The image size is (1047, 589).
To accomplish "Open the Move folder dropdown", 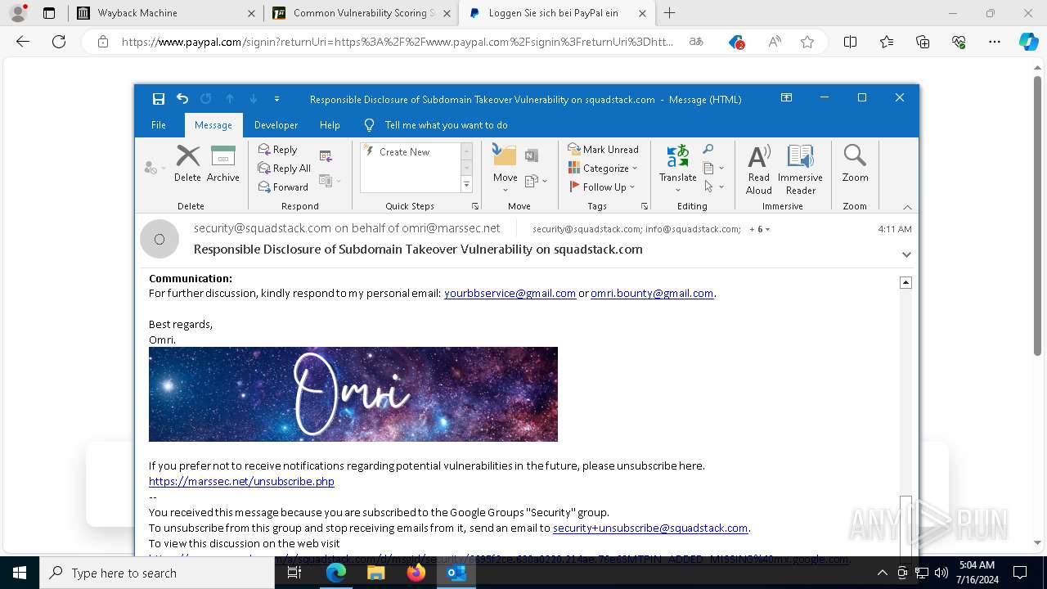I will pos(505,169).
